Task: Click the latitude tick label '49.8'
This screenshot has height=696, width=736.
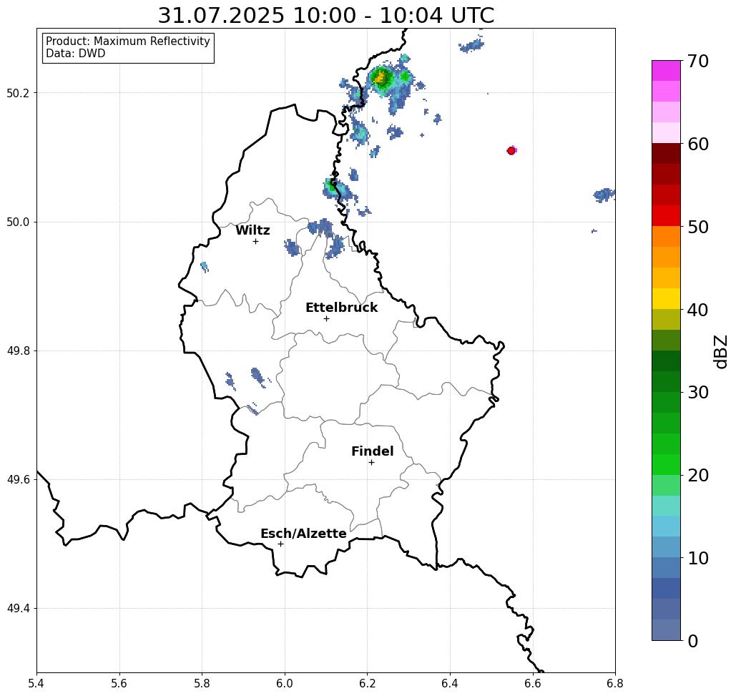Action: click(x=18, y=351)
